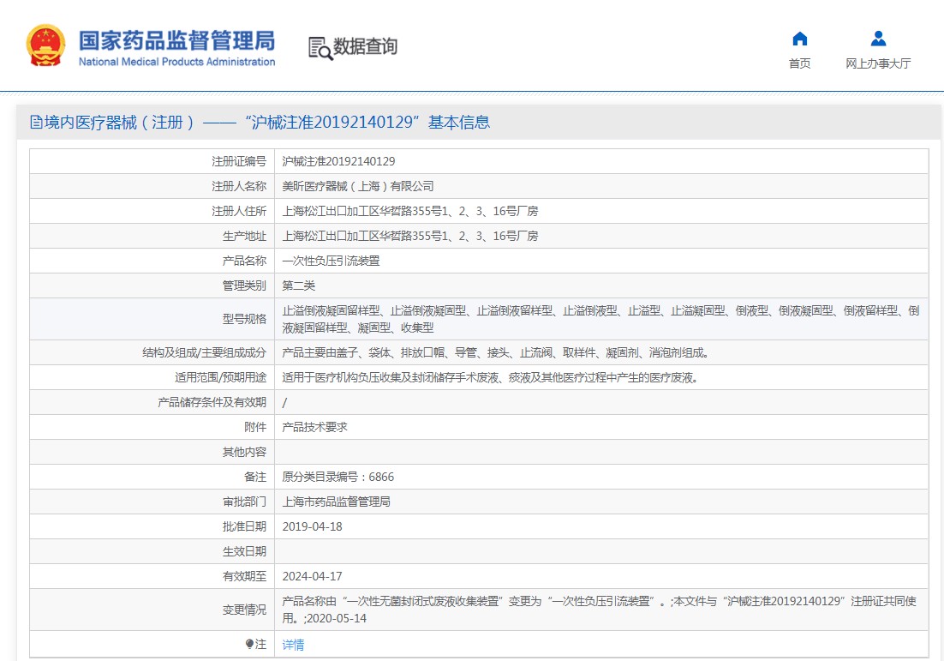Click the 网上办事大厅 text link
The height and width of the screenshot is (661, 944).
878,63
